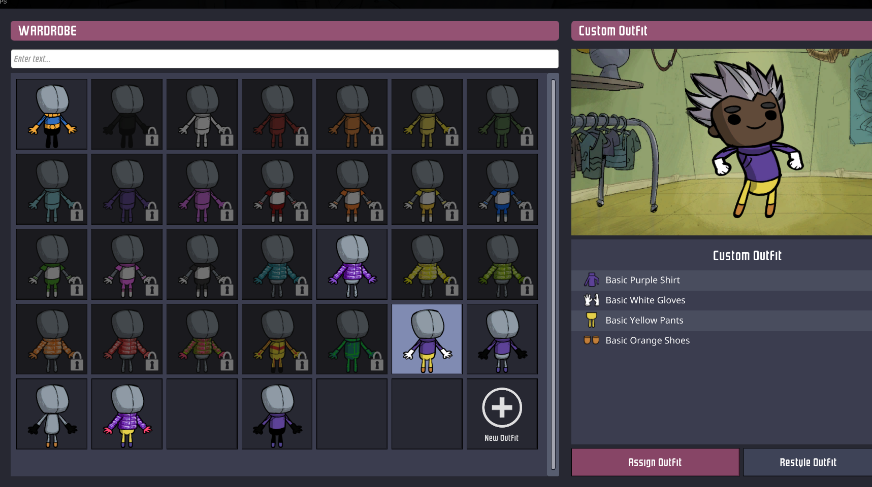Select the locked all-black outfit
872x487 pixels.
[127, 114]
